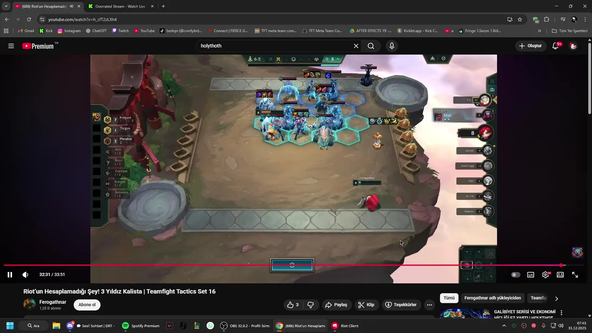This screenshot has height=333, width=592.
Task: Create a clip with the Klip button
Action: pos(366,305)
